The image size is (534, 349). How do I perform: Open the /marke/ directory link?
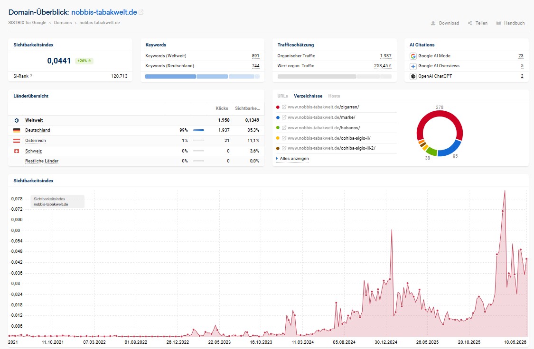coord(321,117)
